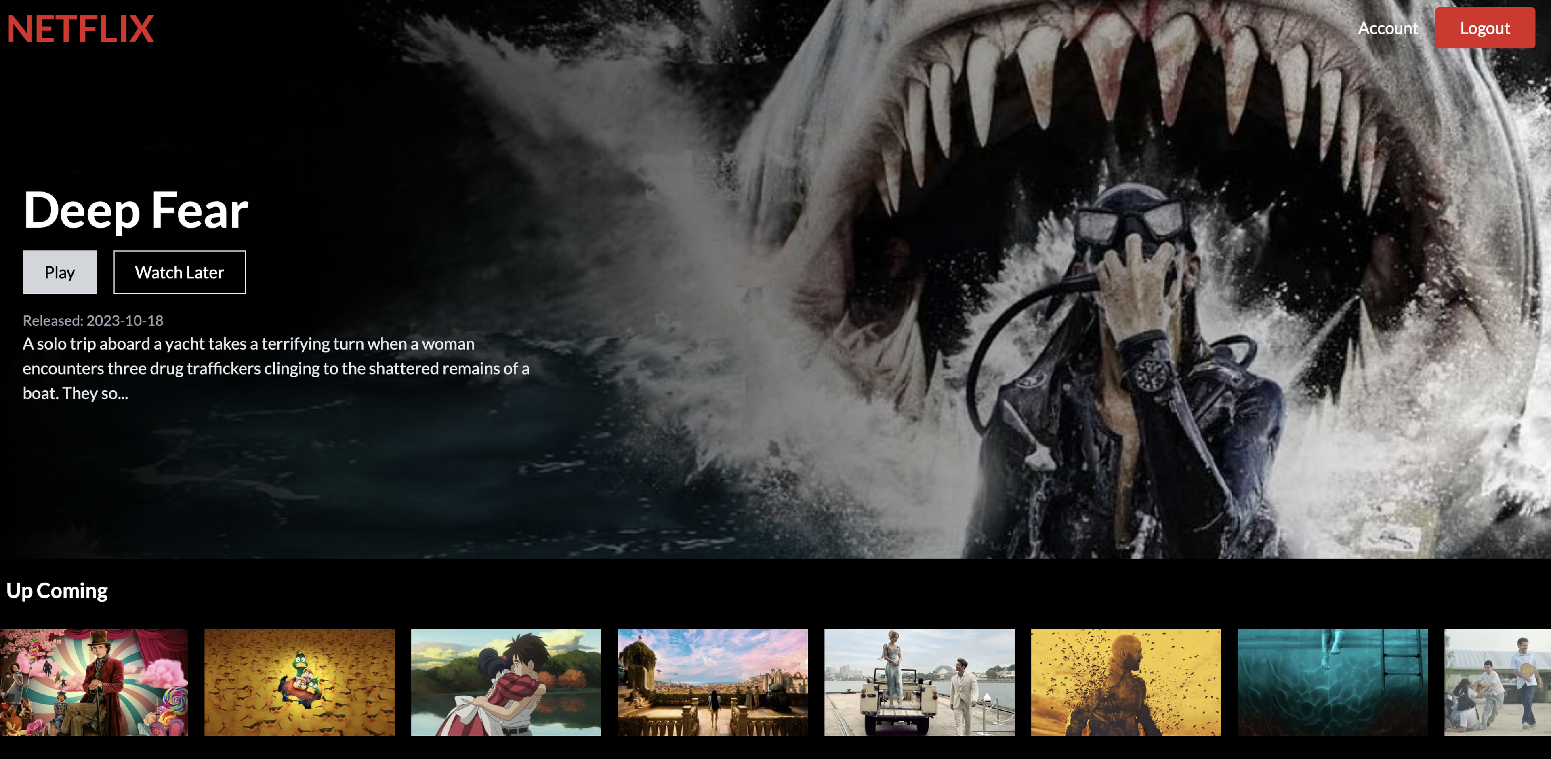
Task: Add Deep Fear to Watch Later
Action: pos(179,272)
